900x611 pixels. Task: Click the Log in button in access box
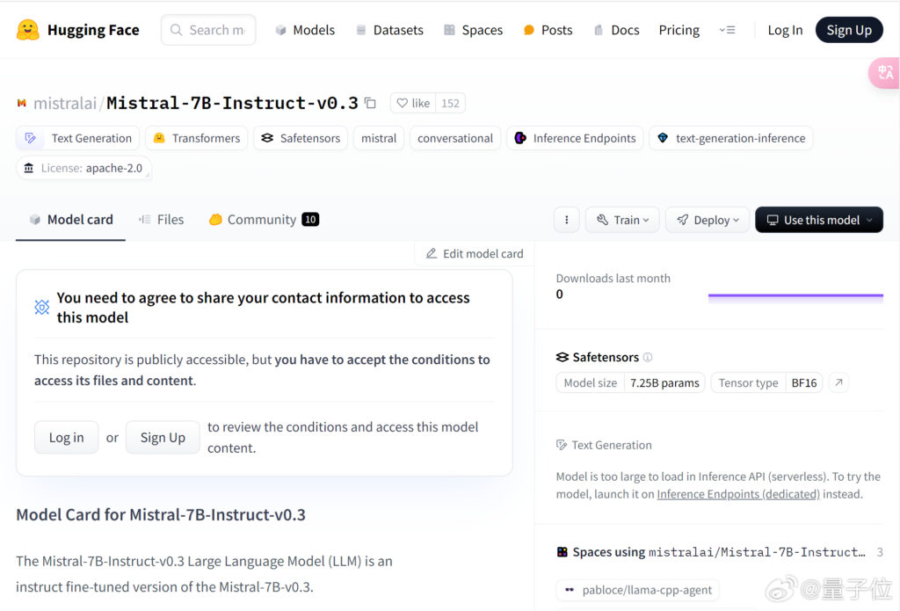(x=66, y=438)
